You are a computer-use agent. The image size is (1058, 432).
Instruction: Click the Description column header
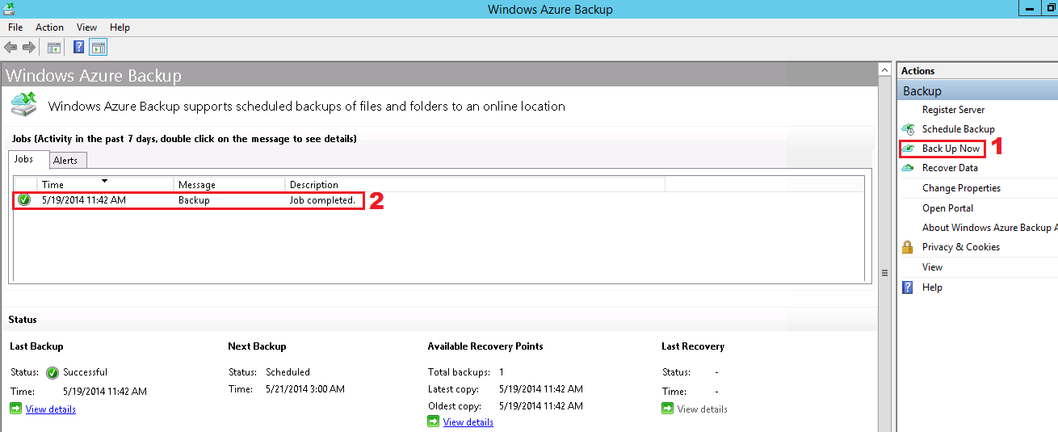(x=475, y=185)
